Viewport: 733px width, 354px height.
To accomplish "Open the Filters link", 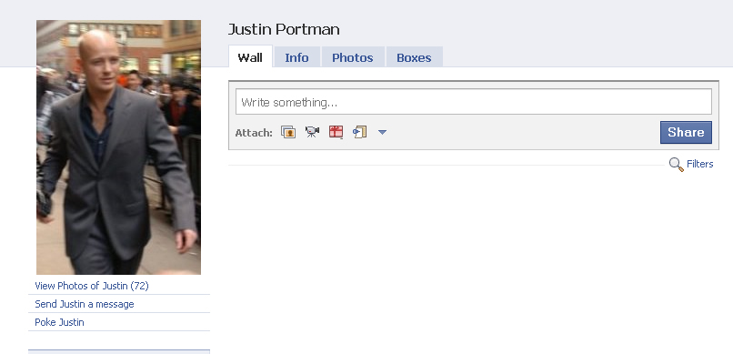I will (x=700, y=164).
